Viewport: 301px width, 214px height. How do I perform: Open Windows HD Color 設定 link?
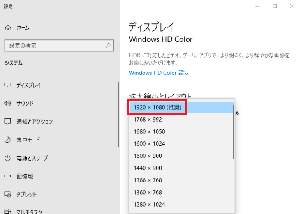click(x=159, y=73)
